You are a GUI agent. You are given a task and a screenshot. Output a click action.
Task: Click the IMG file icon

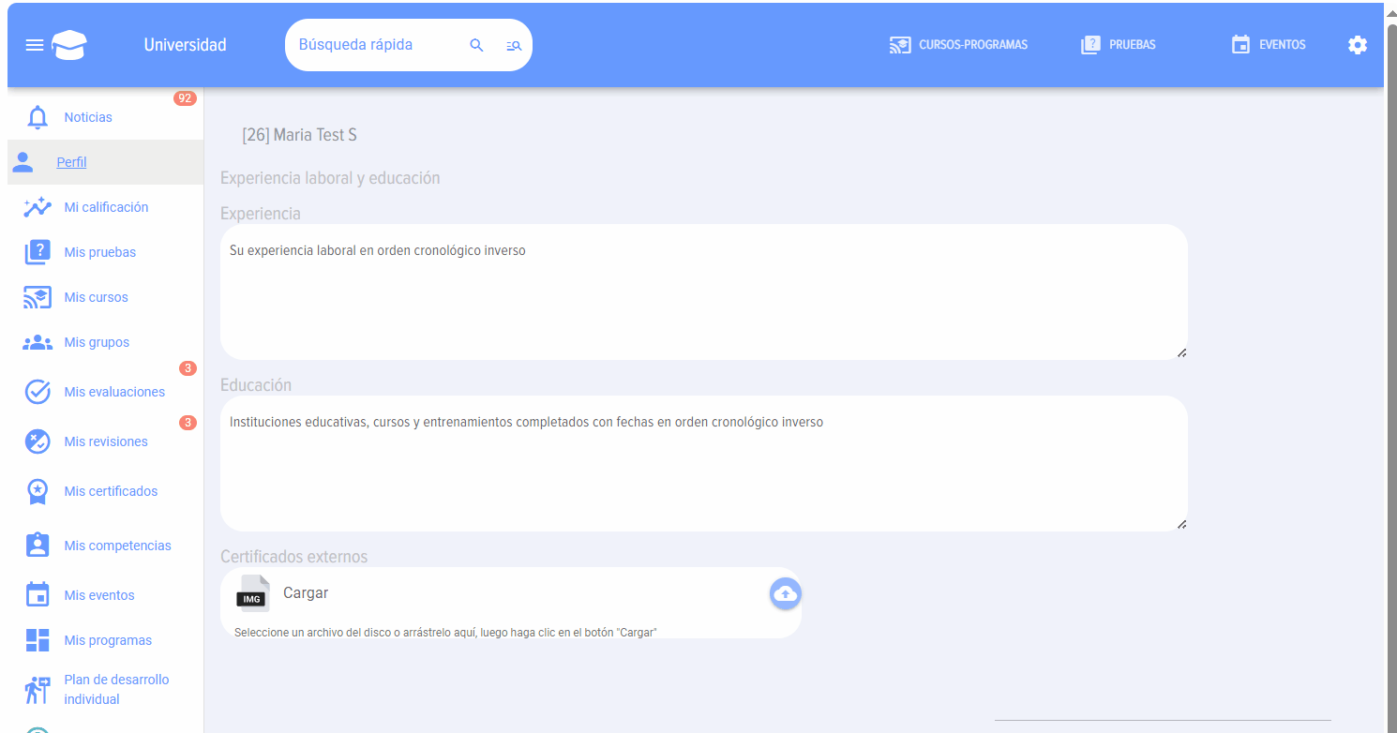click(252, 593)
